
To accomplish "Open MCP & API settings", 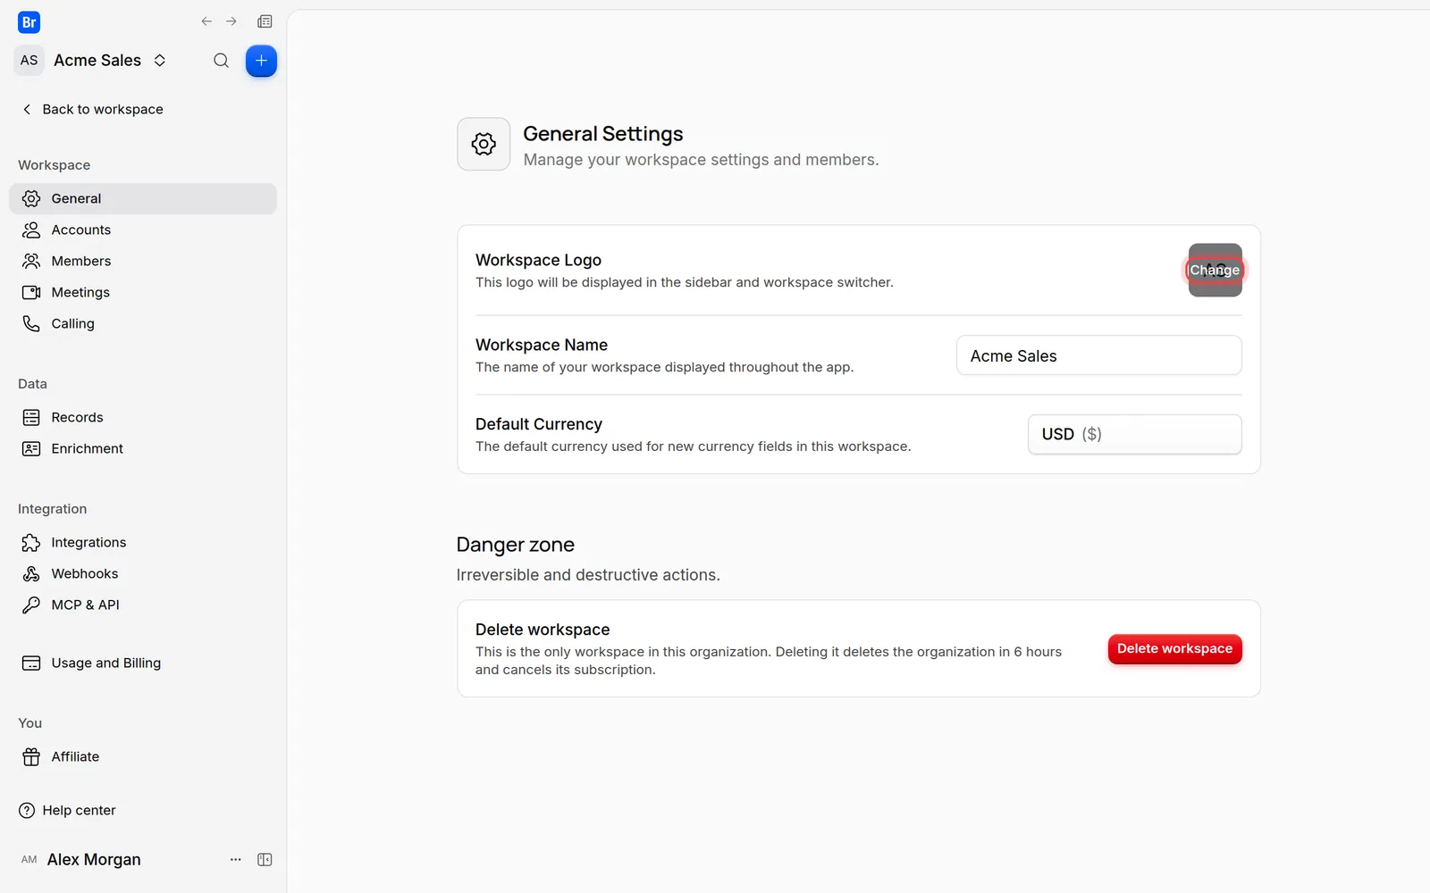I will (x=143, y=605).
